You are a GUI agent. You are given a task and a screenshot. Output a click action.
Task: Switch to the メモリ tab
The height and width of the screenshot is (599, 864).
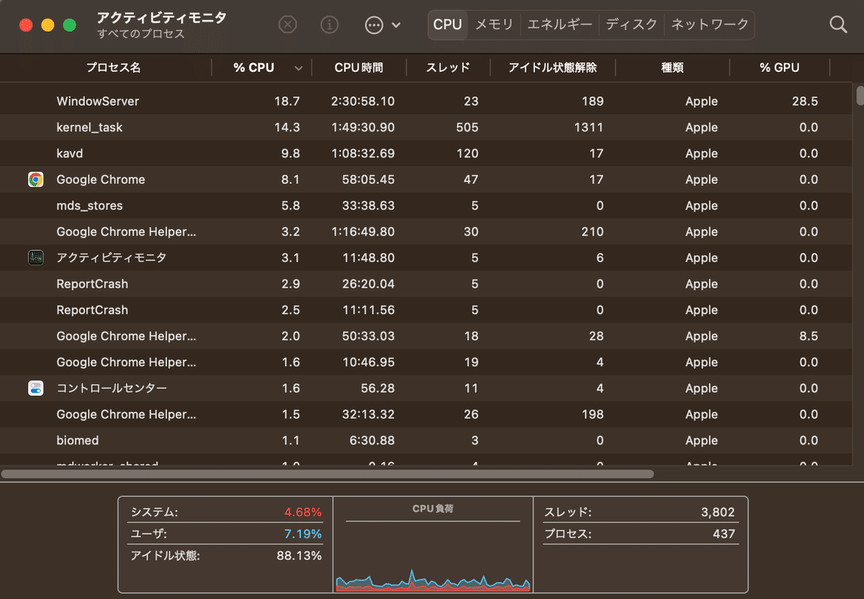494,24
